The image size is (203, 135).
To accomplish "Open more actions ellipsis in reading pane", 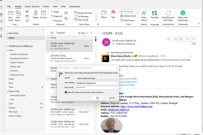I will [x=193, y=39].
